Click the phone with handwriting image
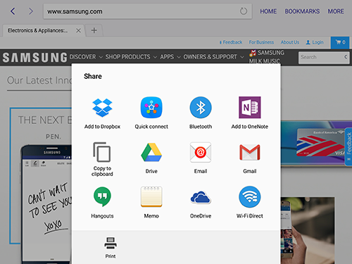The image size is (352, 264). pyautogui.click(x=46, y=204)
